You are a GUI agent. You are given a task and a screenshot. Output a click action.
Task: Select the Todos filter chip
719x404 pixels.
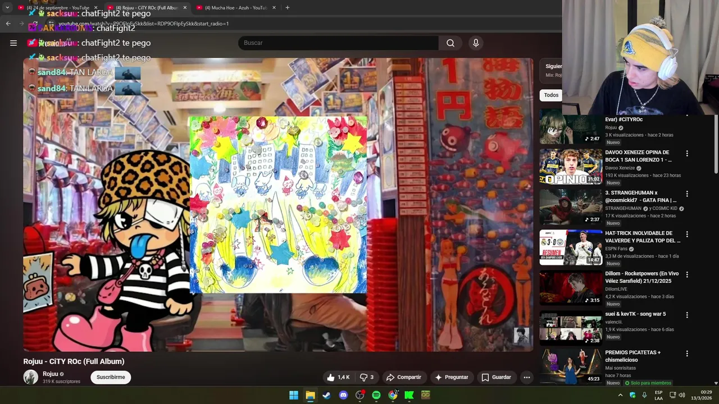(551, 95)
